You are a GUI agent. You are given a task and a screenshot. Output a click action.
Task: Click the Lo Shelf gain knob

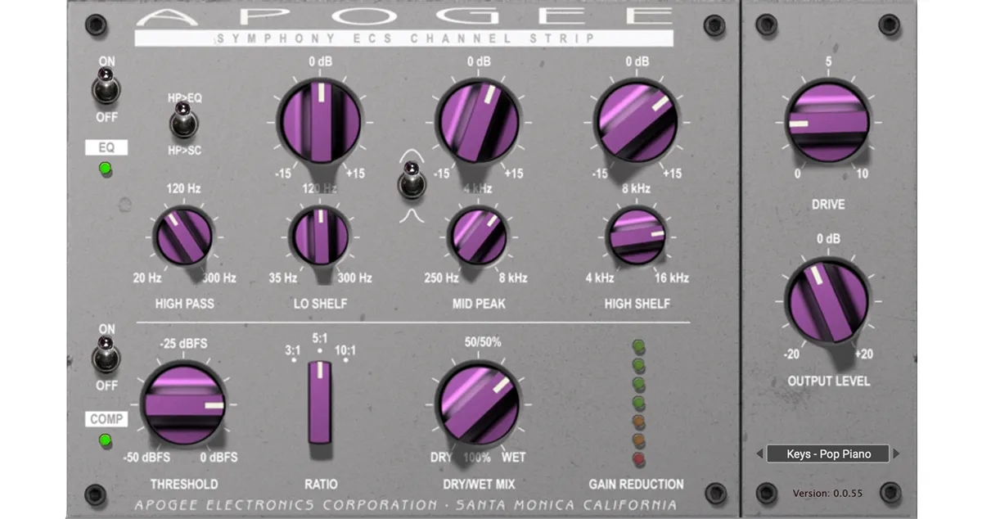319,122
